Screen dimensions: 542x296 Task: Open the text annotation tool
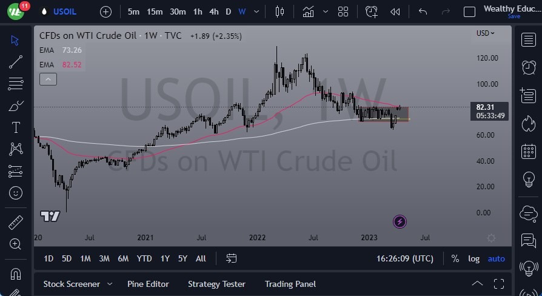click(16, 127)
